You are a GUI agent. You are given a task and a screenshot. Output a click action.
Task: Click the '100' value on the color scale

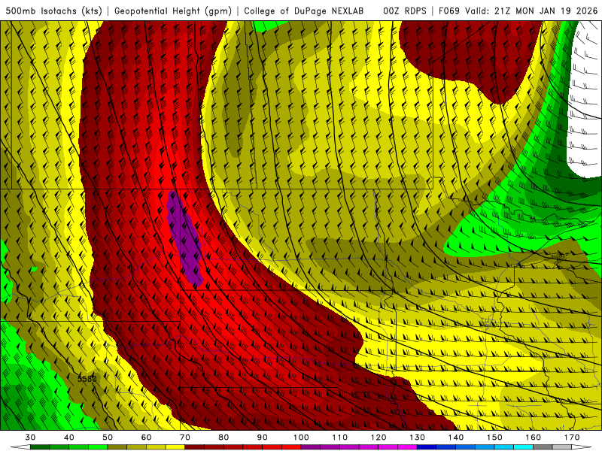[301, 437]
